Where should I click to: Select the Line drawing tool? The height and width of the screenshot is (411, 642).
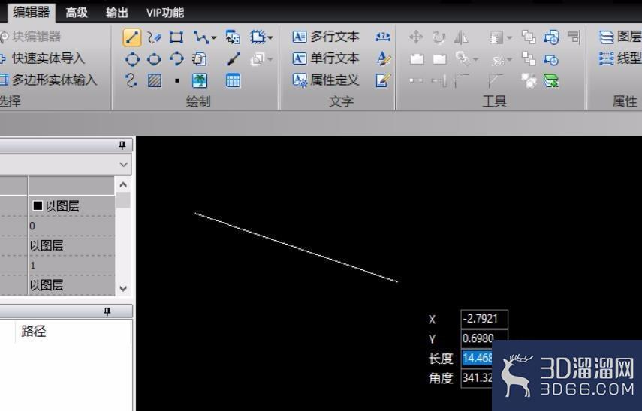(132, 37)
